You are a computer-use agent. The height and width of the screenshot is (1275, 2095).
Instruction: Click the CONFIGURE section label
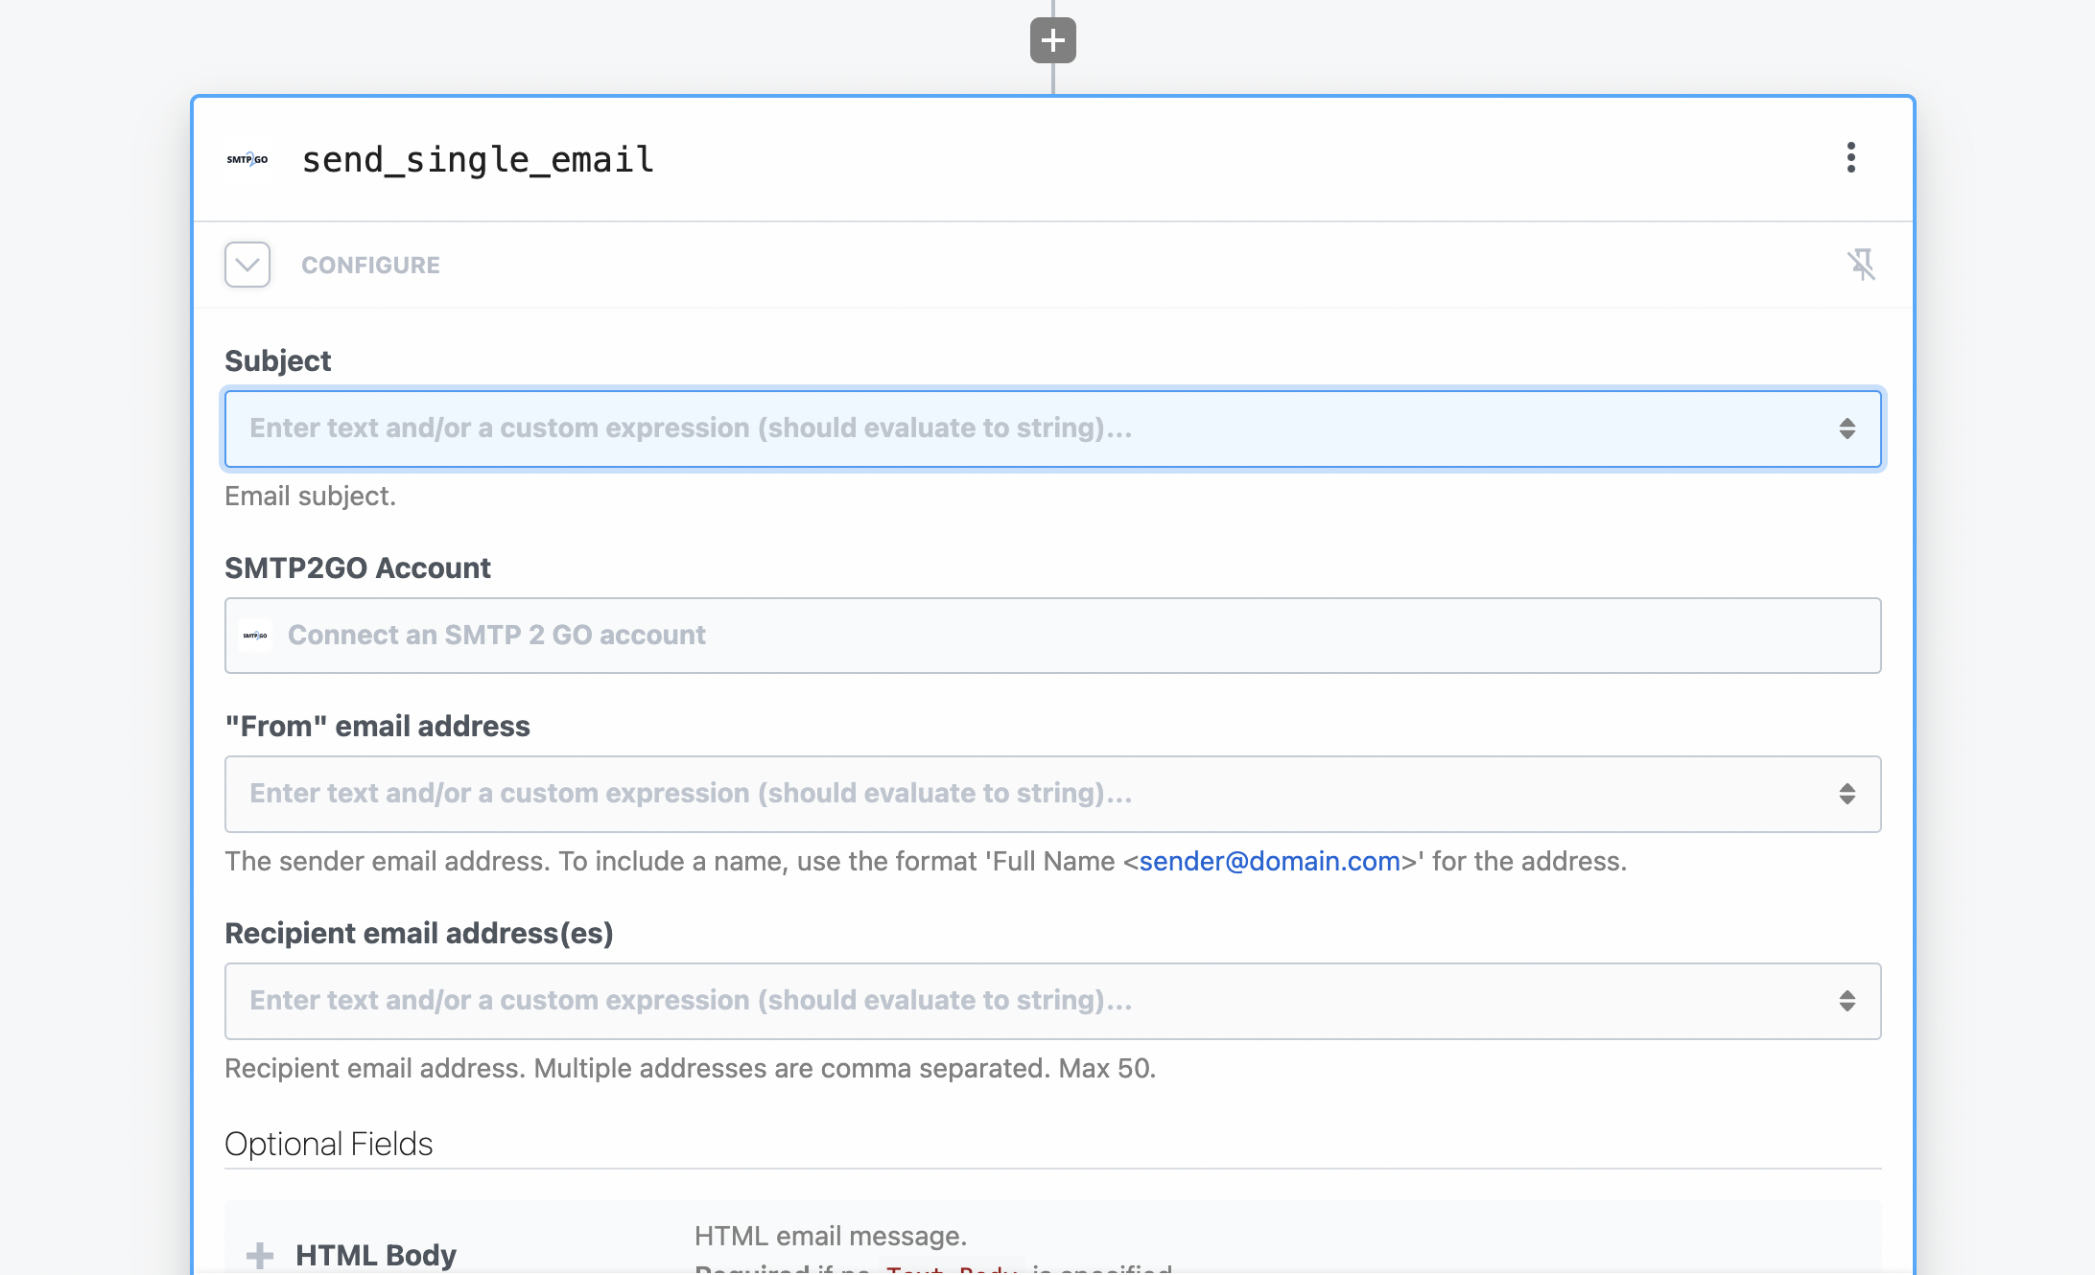coord(370,266)
